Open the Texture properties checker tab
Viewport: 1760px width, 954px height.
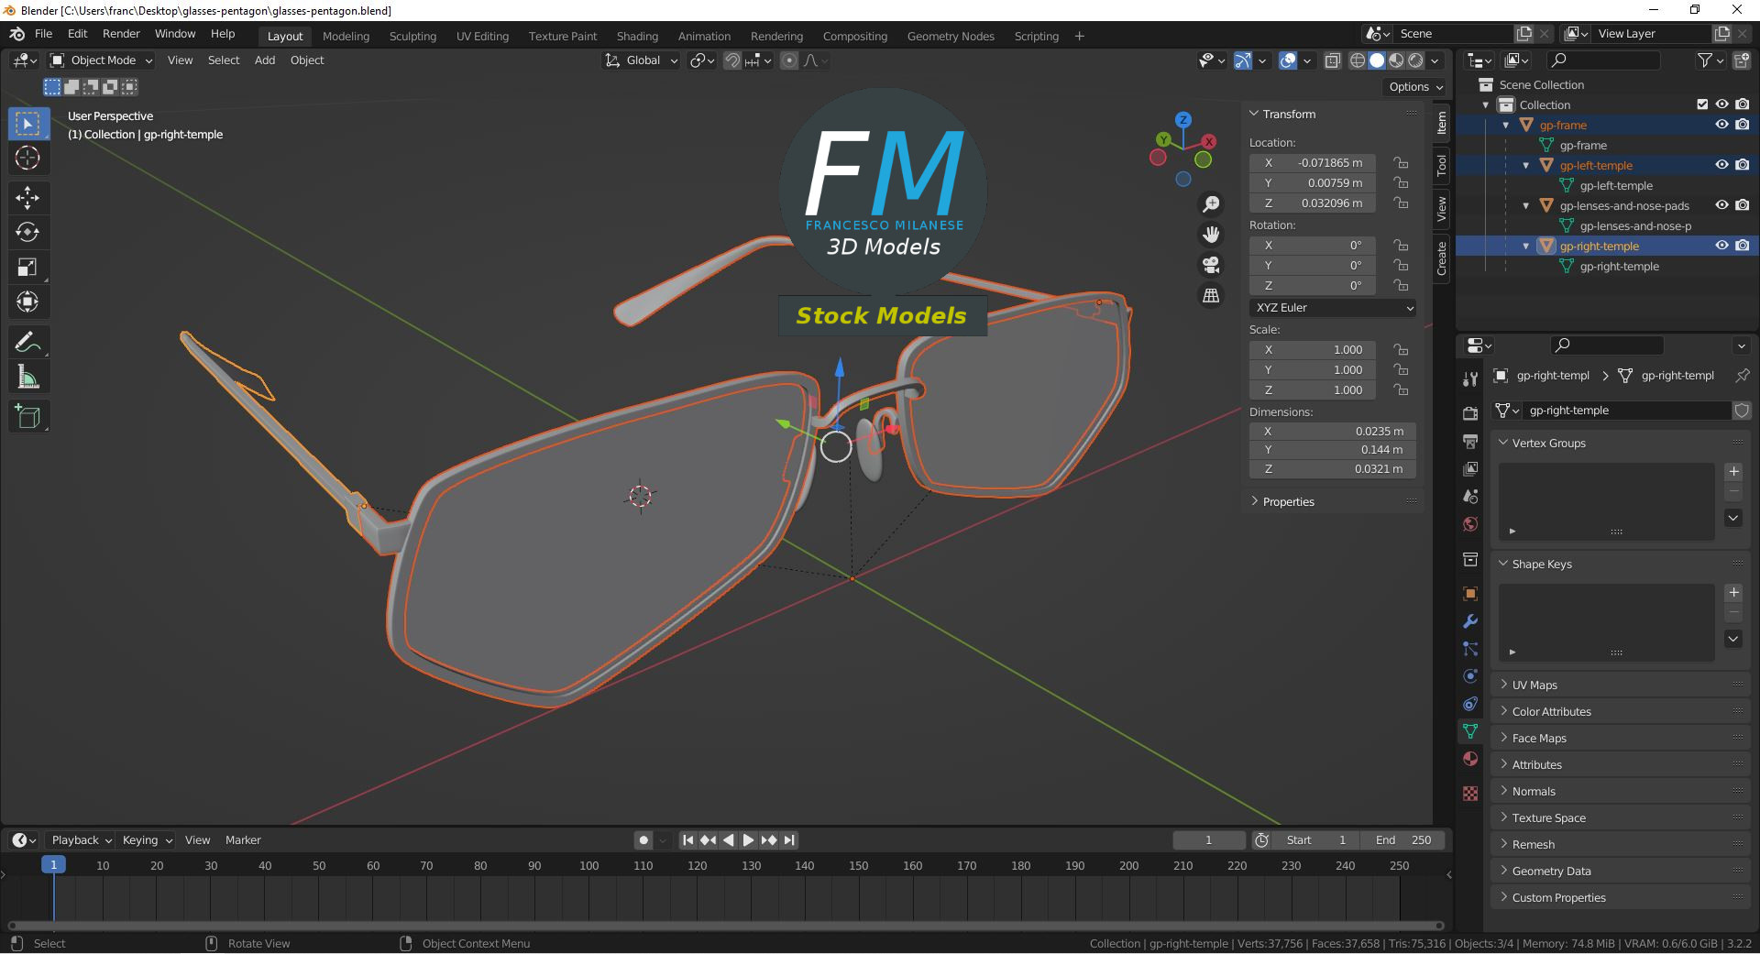(1470, 794)
